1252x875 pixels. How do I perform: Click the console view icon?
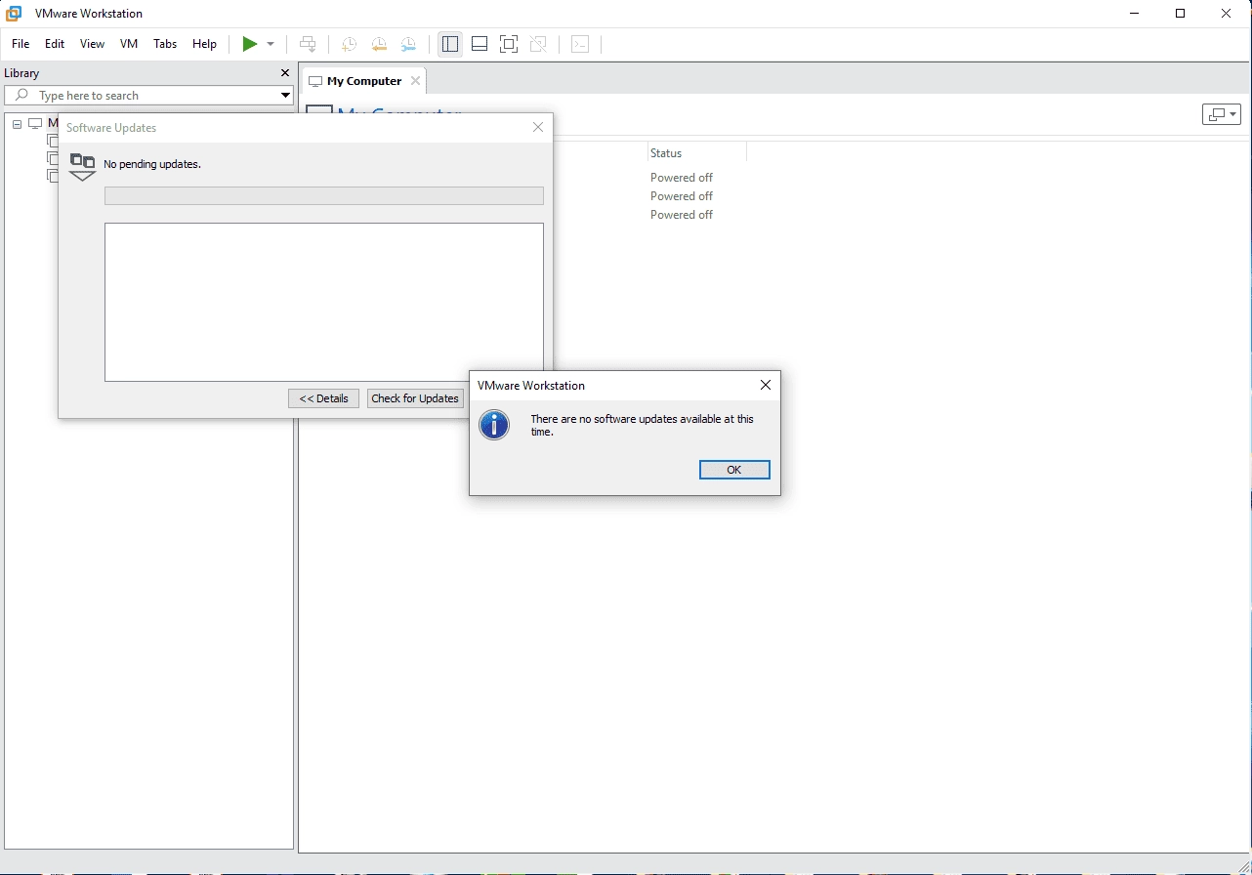tap(580, 44)
